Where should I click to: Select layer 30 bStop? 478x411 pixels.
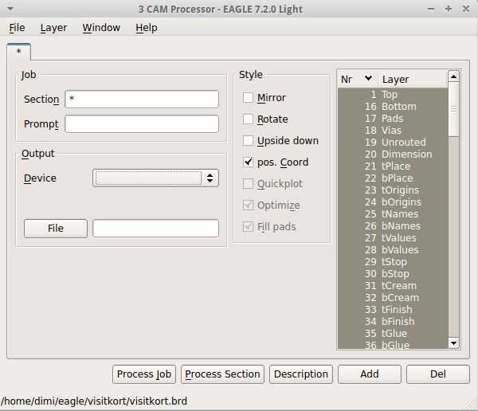pos(393,273)
